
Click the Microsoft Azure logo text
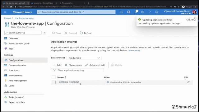(x=22, y=12)
